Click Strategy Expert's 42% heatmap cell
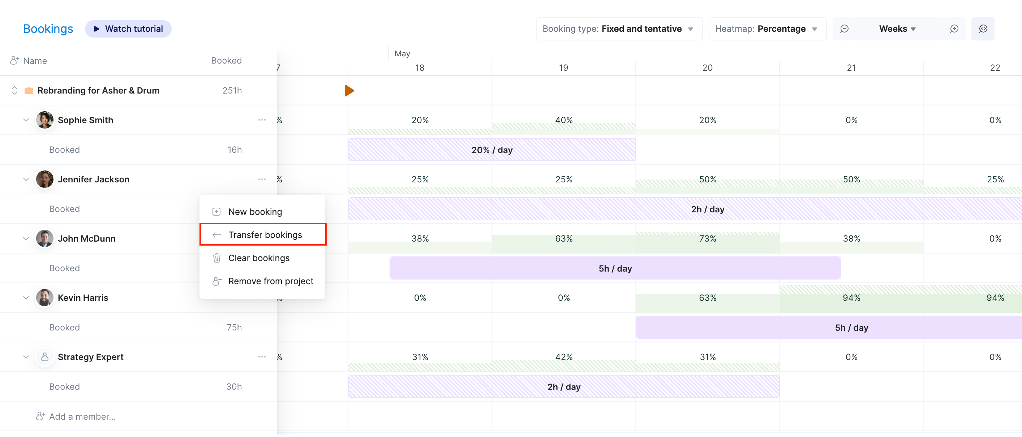This screenshot has height=437, width=1022. pyautogui.click(x=564, y=357)
